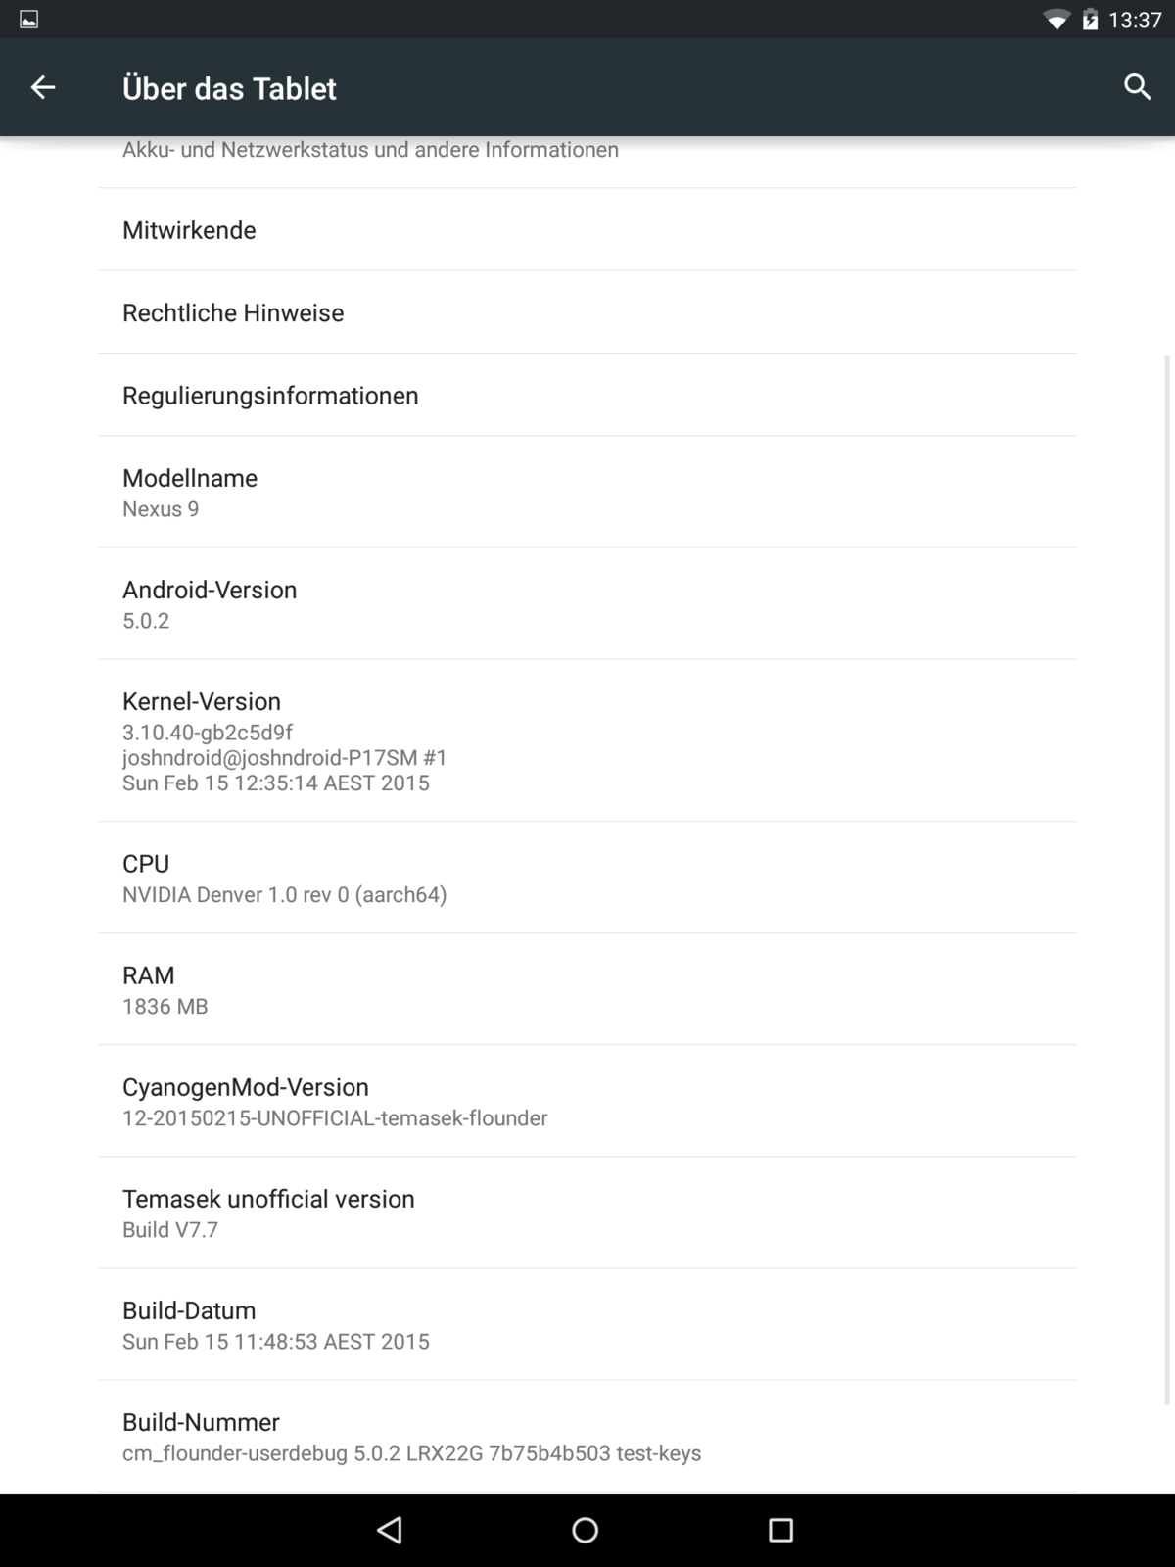Tap the Kernel-Version entry
Viewport: 1175px width, 1567px height.
click(587, 740)
